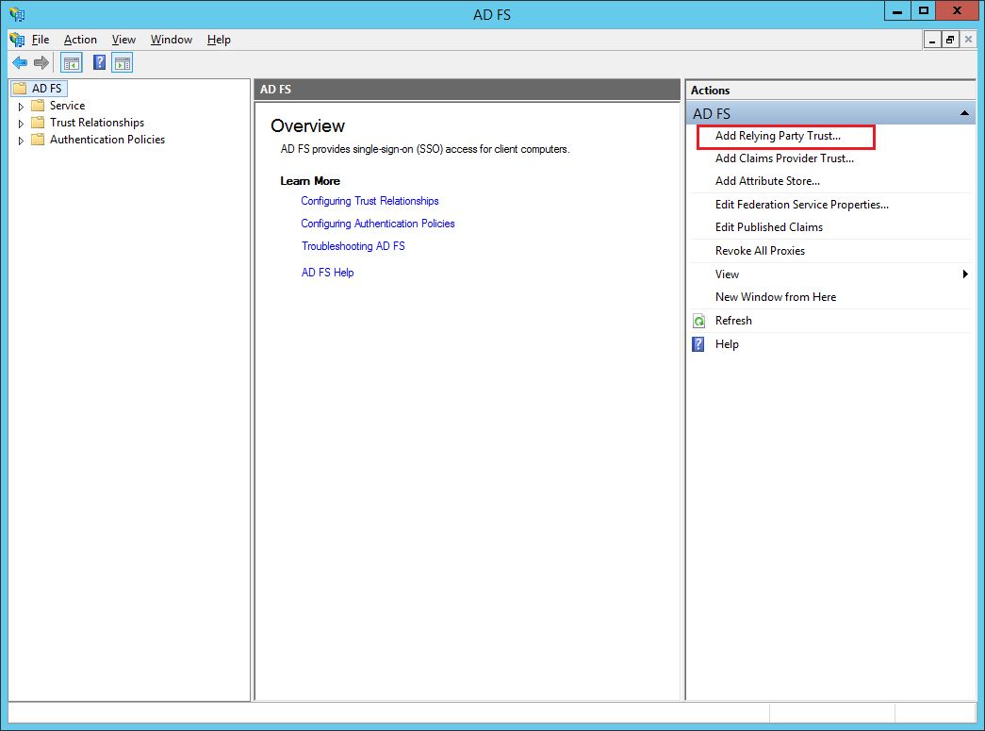Open the Action menu
Viewport: 985px width, 731px height.
[80, 40]
